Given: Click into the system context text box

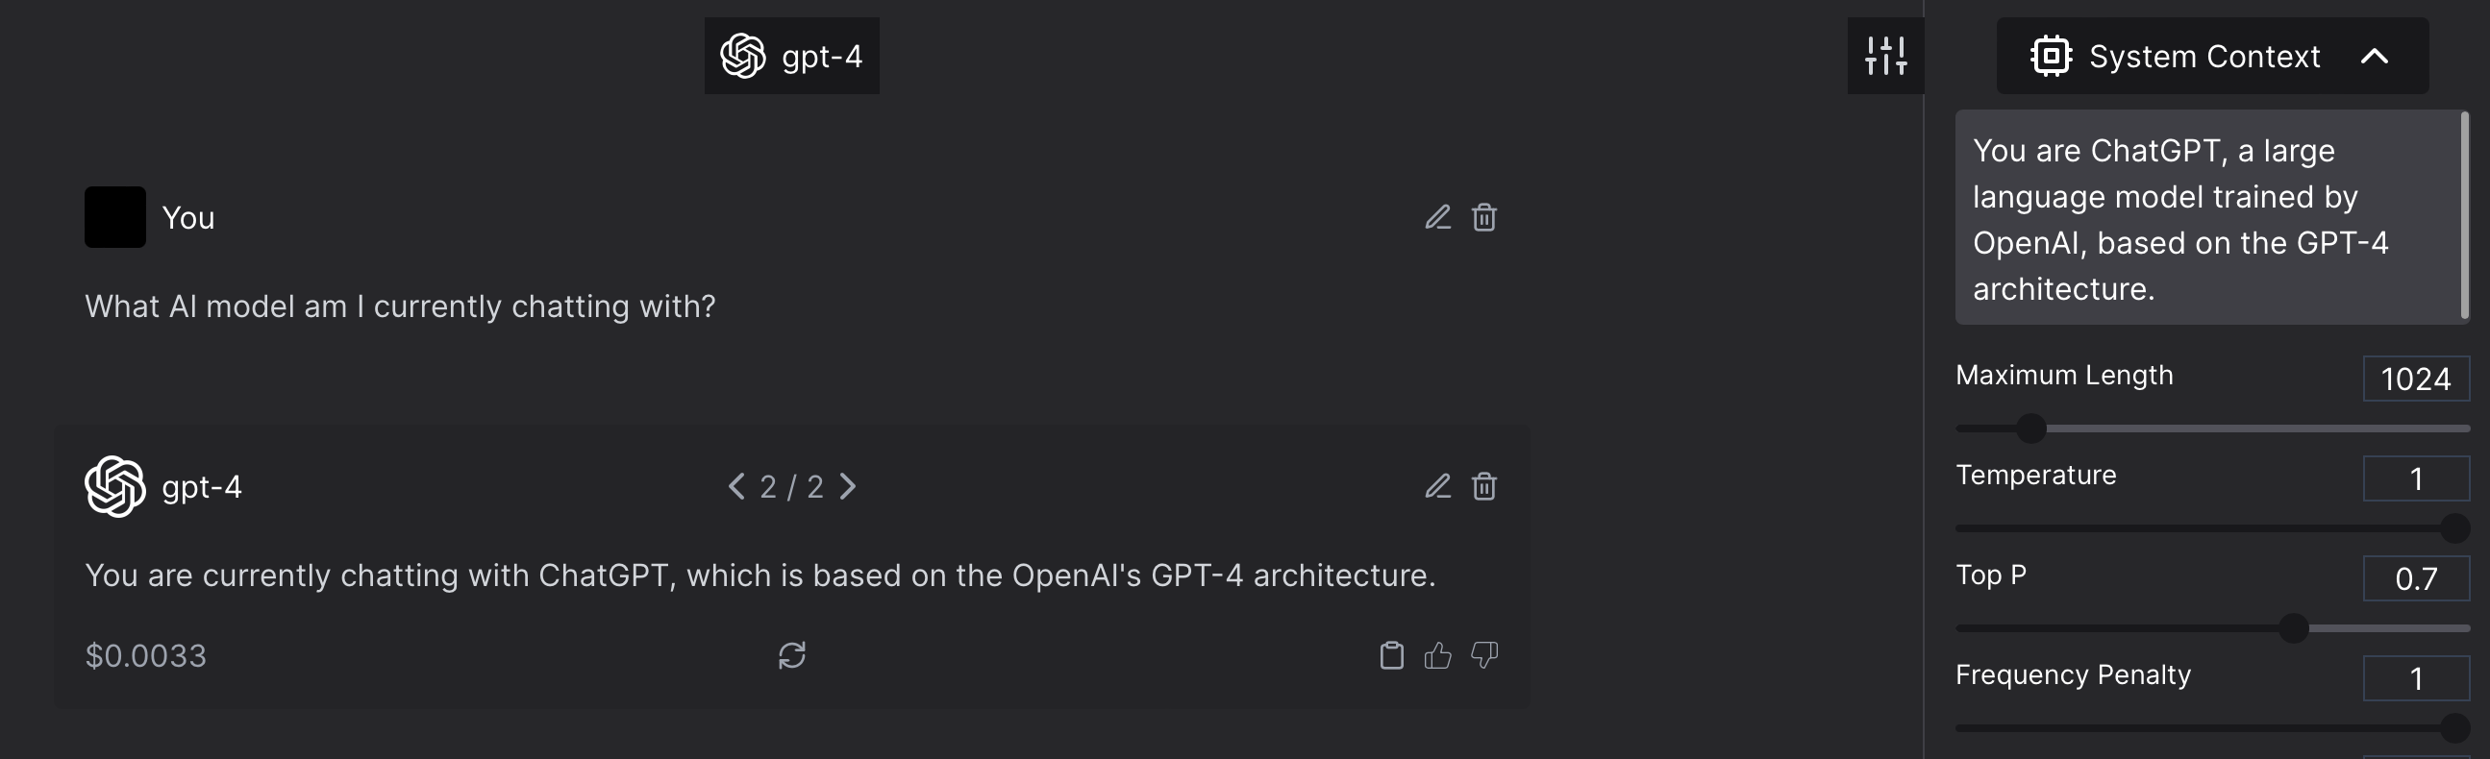Looking at the screenshot, I should pos(2207,217).
